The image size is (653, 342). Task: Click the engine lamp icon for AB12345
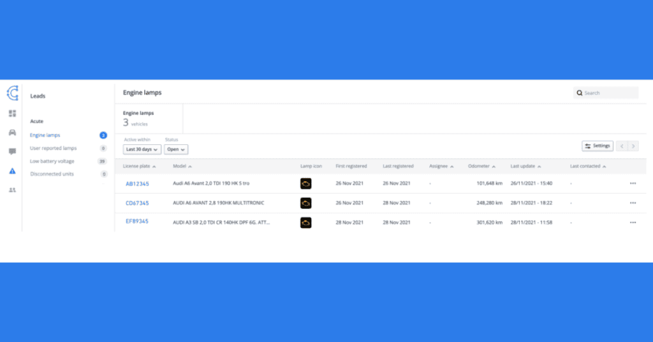[x=306, y=184]
